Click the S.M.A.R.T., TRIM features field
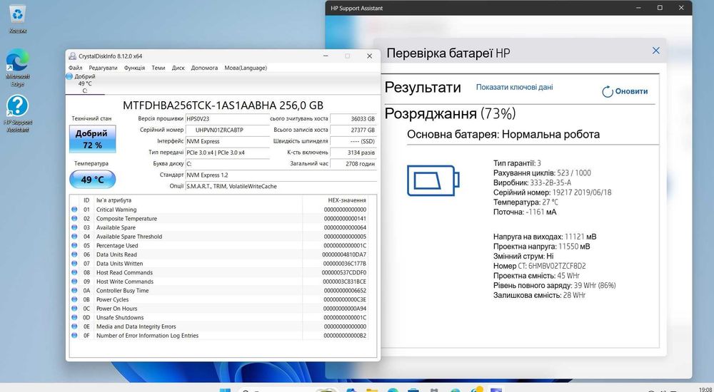 click(x=281, y=187)
